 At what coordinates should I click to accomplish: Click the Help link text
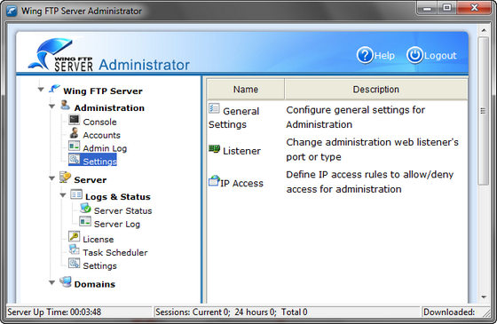(x=384, y=56)
